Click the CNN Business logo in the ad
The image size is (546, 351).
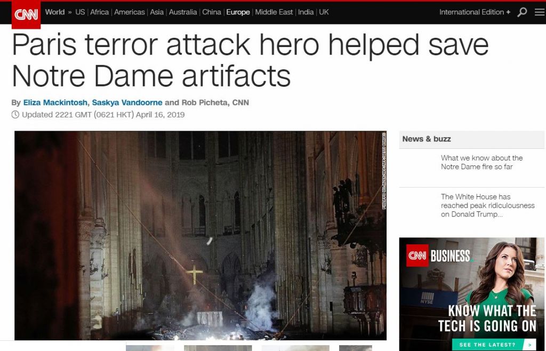point(438,256)
